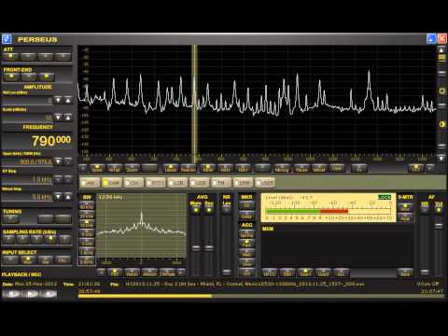Select the LSB demodulation mode
The width and height of the screenshot is (448, 336).
[x=177, y=183]
